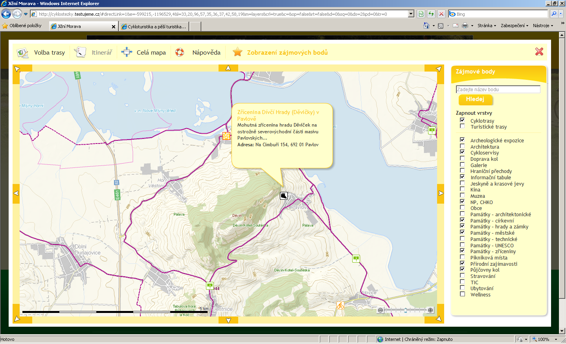Pan the map down with the bottom arrow

point(228,320)
